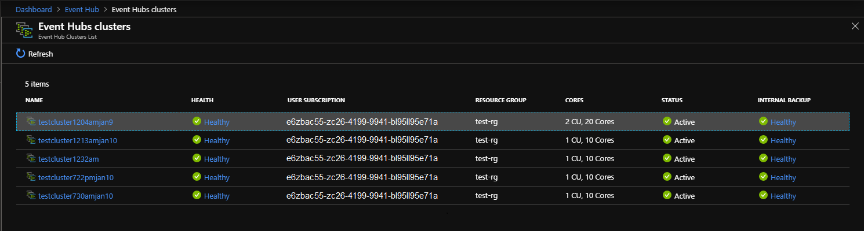
Task: Click the cluster icon beside testcluster1232am
Action: pyautogui.click(x=31, y=159)
